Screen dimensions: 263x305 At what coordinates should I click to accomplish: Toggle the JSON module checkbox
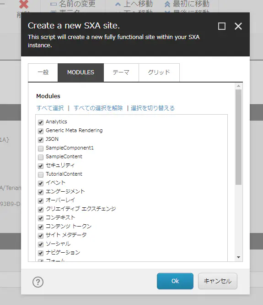click(41, 140)
